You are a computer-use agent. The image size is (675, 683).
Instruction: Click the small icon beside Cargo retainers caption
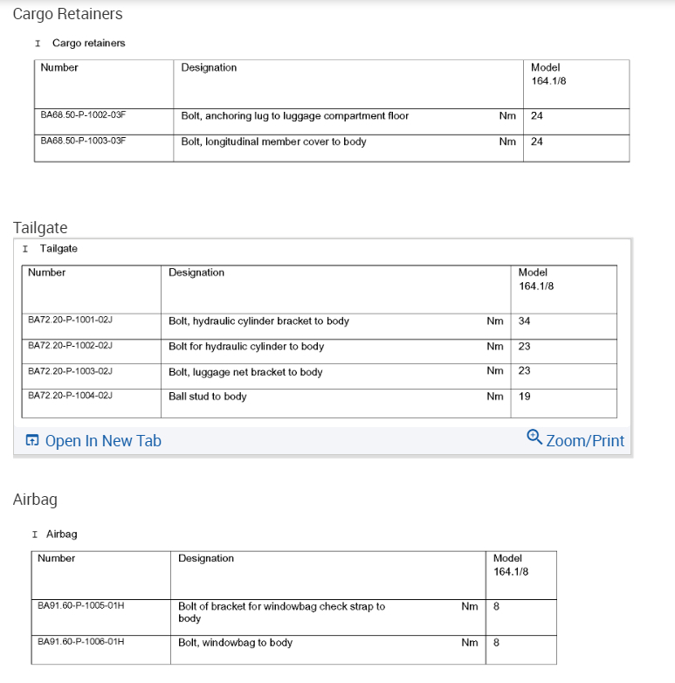[x=38, y=44]
